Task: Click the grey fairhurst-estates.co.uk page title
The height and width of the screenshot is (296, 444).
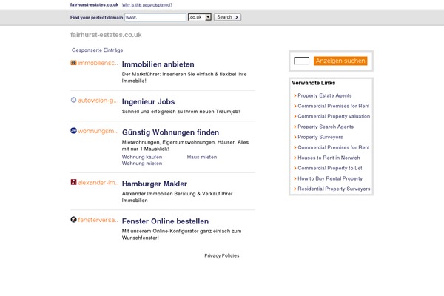Action: coord(106,35)
